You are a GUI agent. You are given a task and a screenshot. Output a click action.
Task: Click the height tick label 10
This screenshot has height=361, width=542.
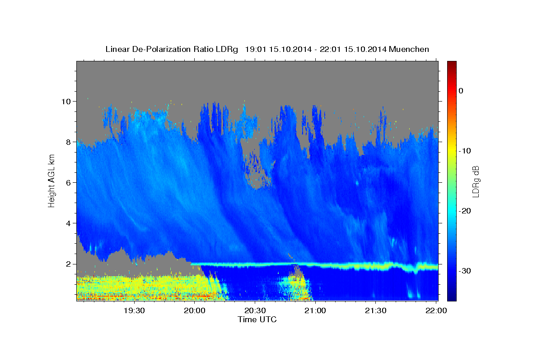click(67, 101)
